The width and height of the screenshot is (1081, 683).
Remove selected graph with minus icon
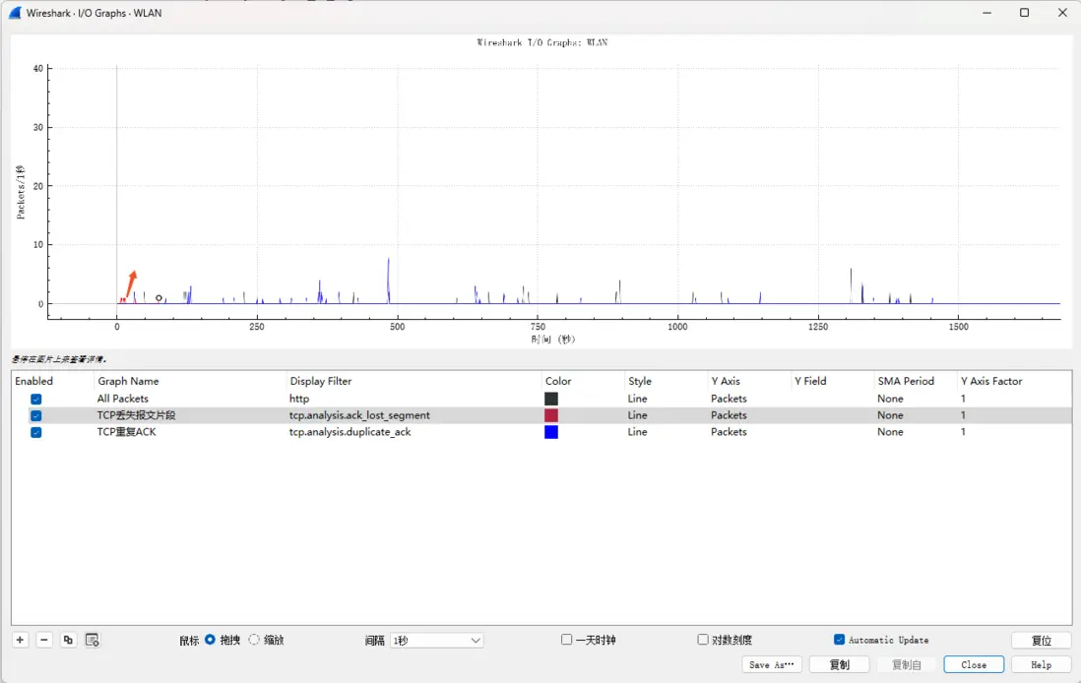pyautogui.click(x=44, y=640)
